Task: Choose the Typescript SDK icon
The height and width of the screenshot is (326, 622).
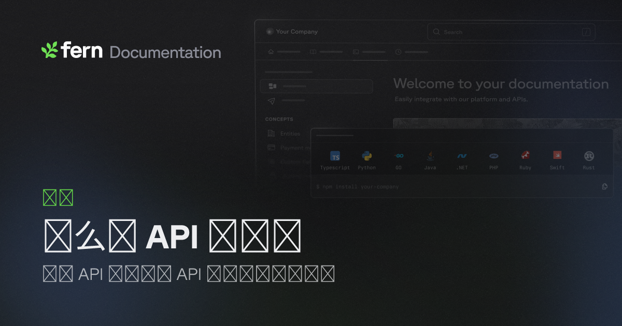Action: (335, 156)
